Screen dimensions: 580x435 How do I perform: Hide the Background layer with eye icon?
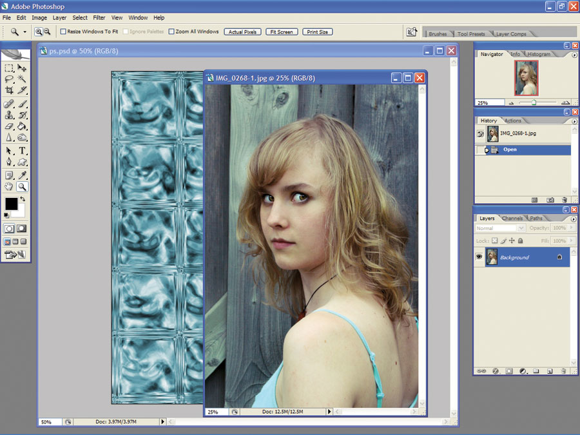click(x=479, y=256)
